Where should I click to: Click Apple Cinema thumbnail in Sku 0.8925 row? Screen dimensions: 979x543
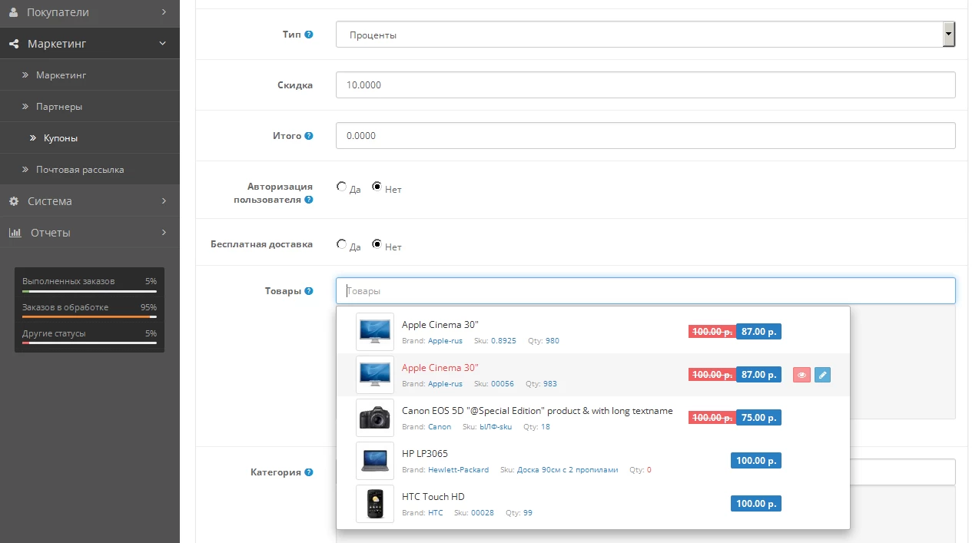click(x=375, y=332)
